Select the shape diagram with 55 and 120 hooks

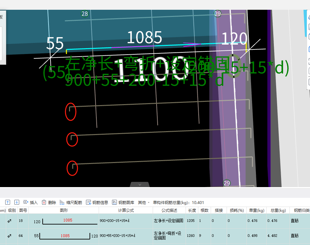pos(64,236)
